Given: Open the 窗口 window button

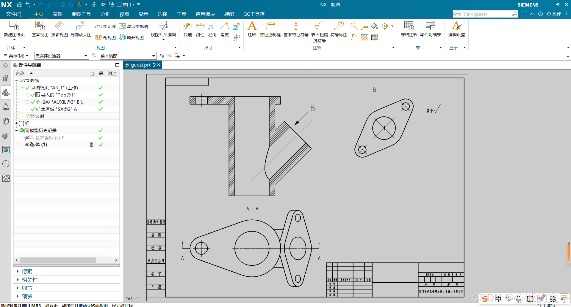Looking at the screenshot, I should (x=126, y=4).
